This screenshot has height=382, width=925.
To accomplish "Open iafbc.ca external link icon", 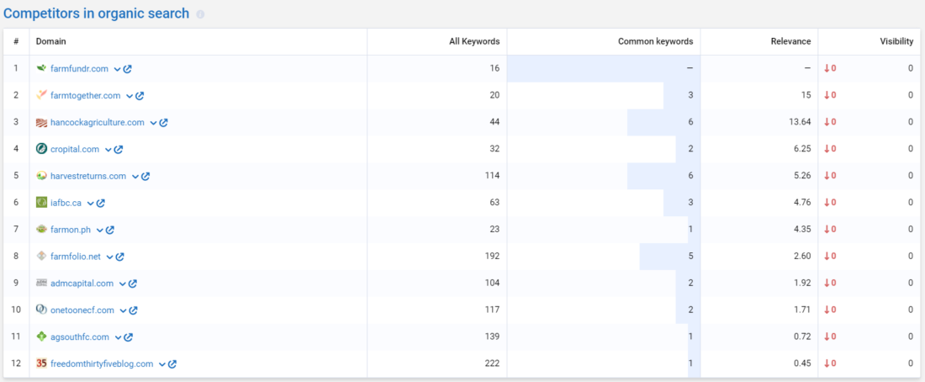I will [101, 203].
